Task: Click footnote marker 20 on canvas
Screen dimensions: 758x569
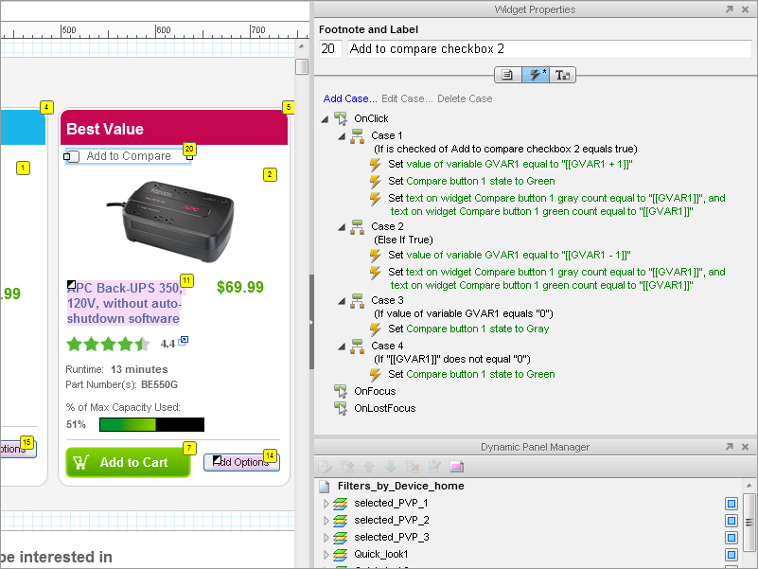Action: click(x=189, y=149)
